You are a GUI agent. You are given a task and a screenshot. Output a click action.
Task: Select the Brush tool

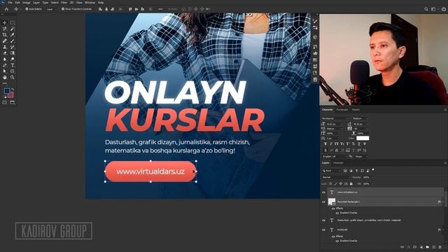[x=13, y=41]
